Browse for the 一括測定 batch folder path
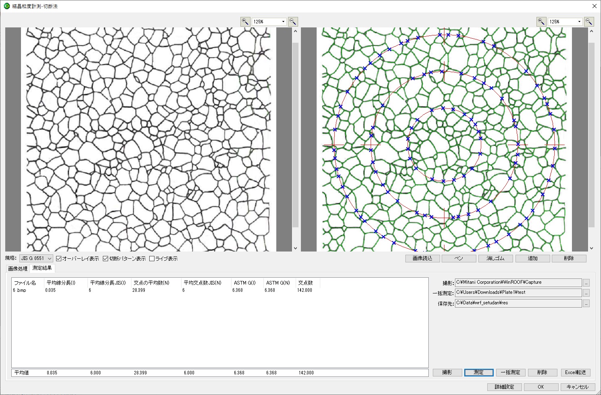Viewport: 601px width, 395px height. point(586,293)
